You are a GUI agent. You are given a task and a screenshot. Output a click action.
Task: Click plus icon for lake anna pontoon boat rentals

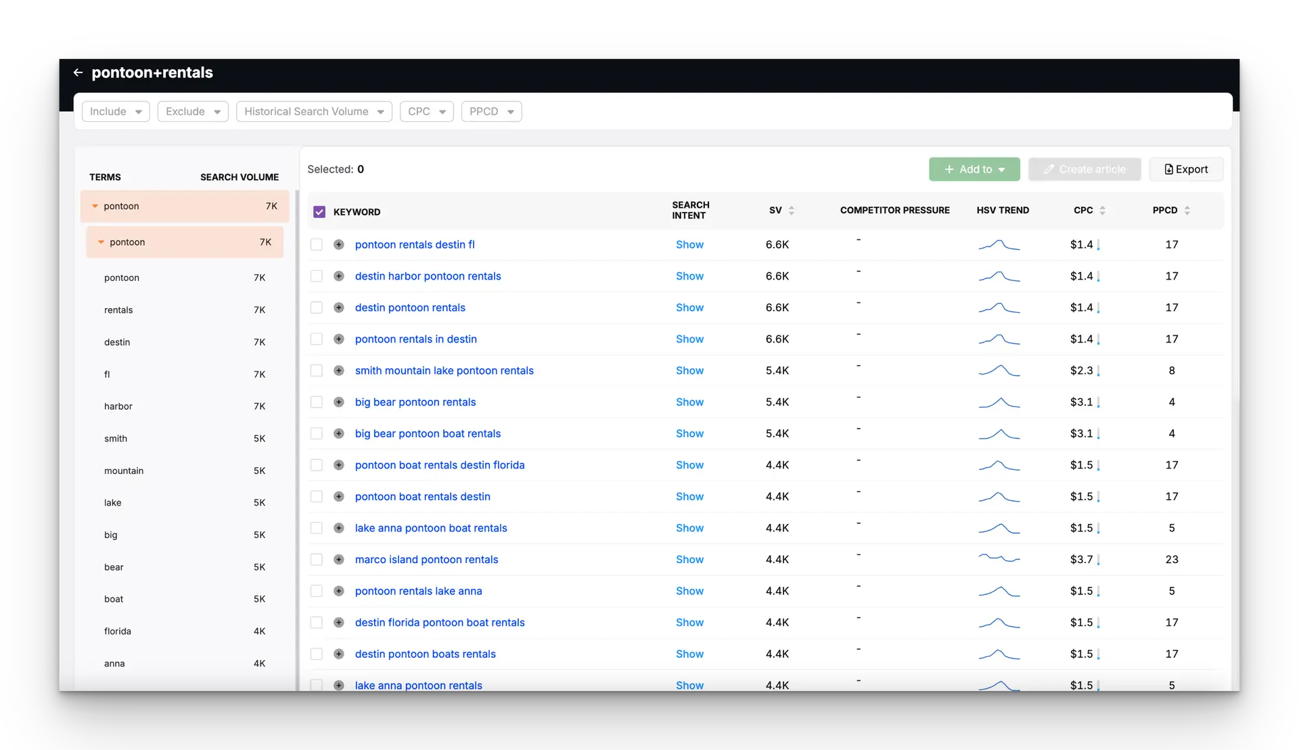pos(339,528)
